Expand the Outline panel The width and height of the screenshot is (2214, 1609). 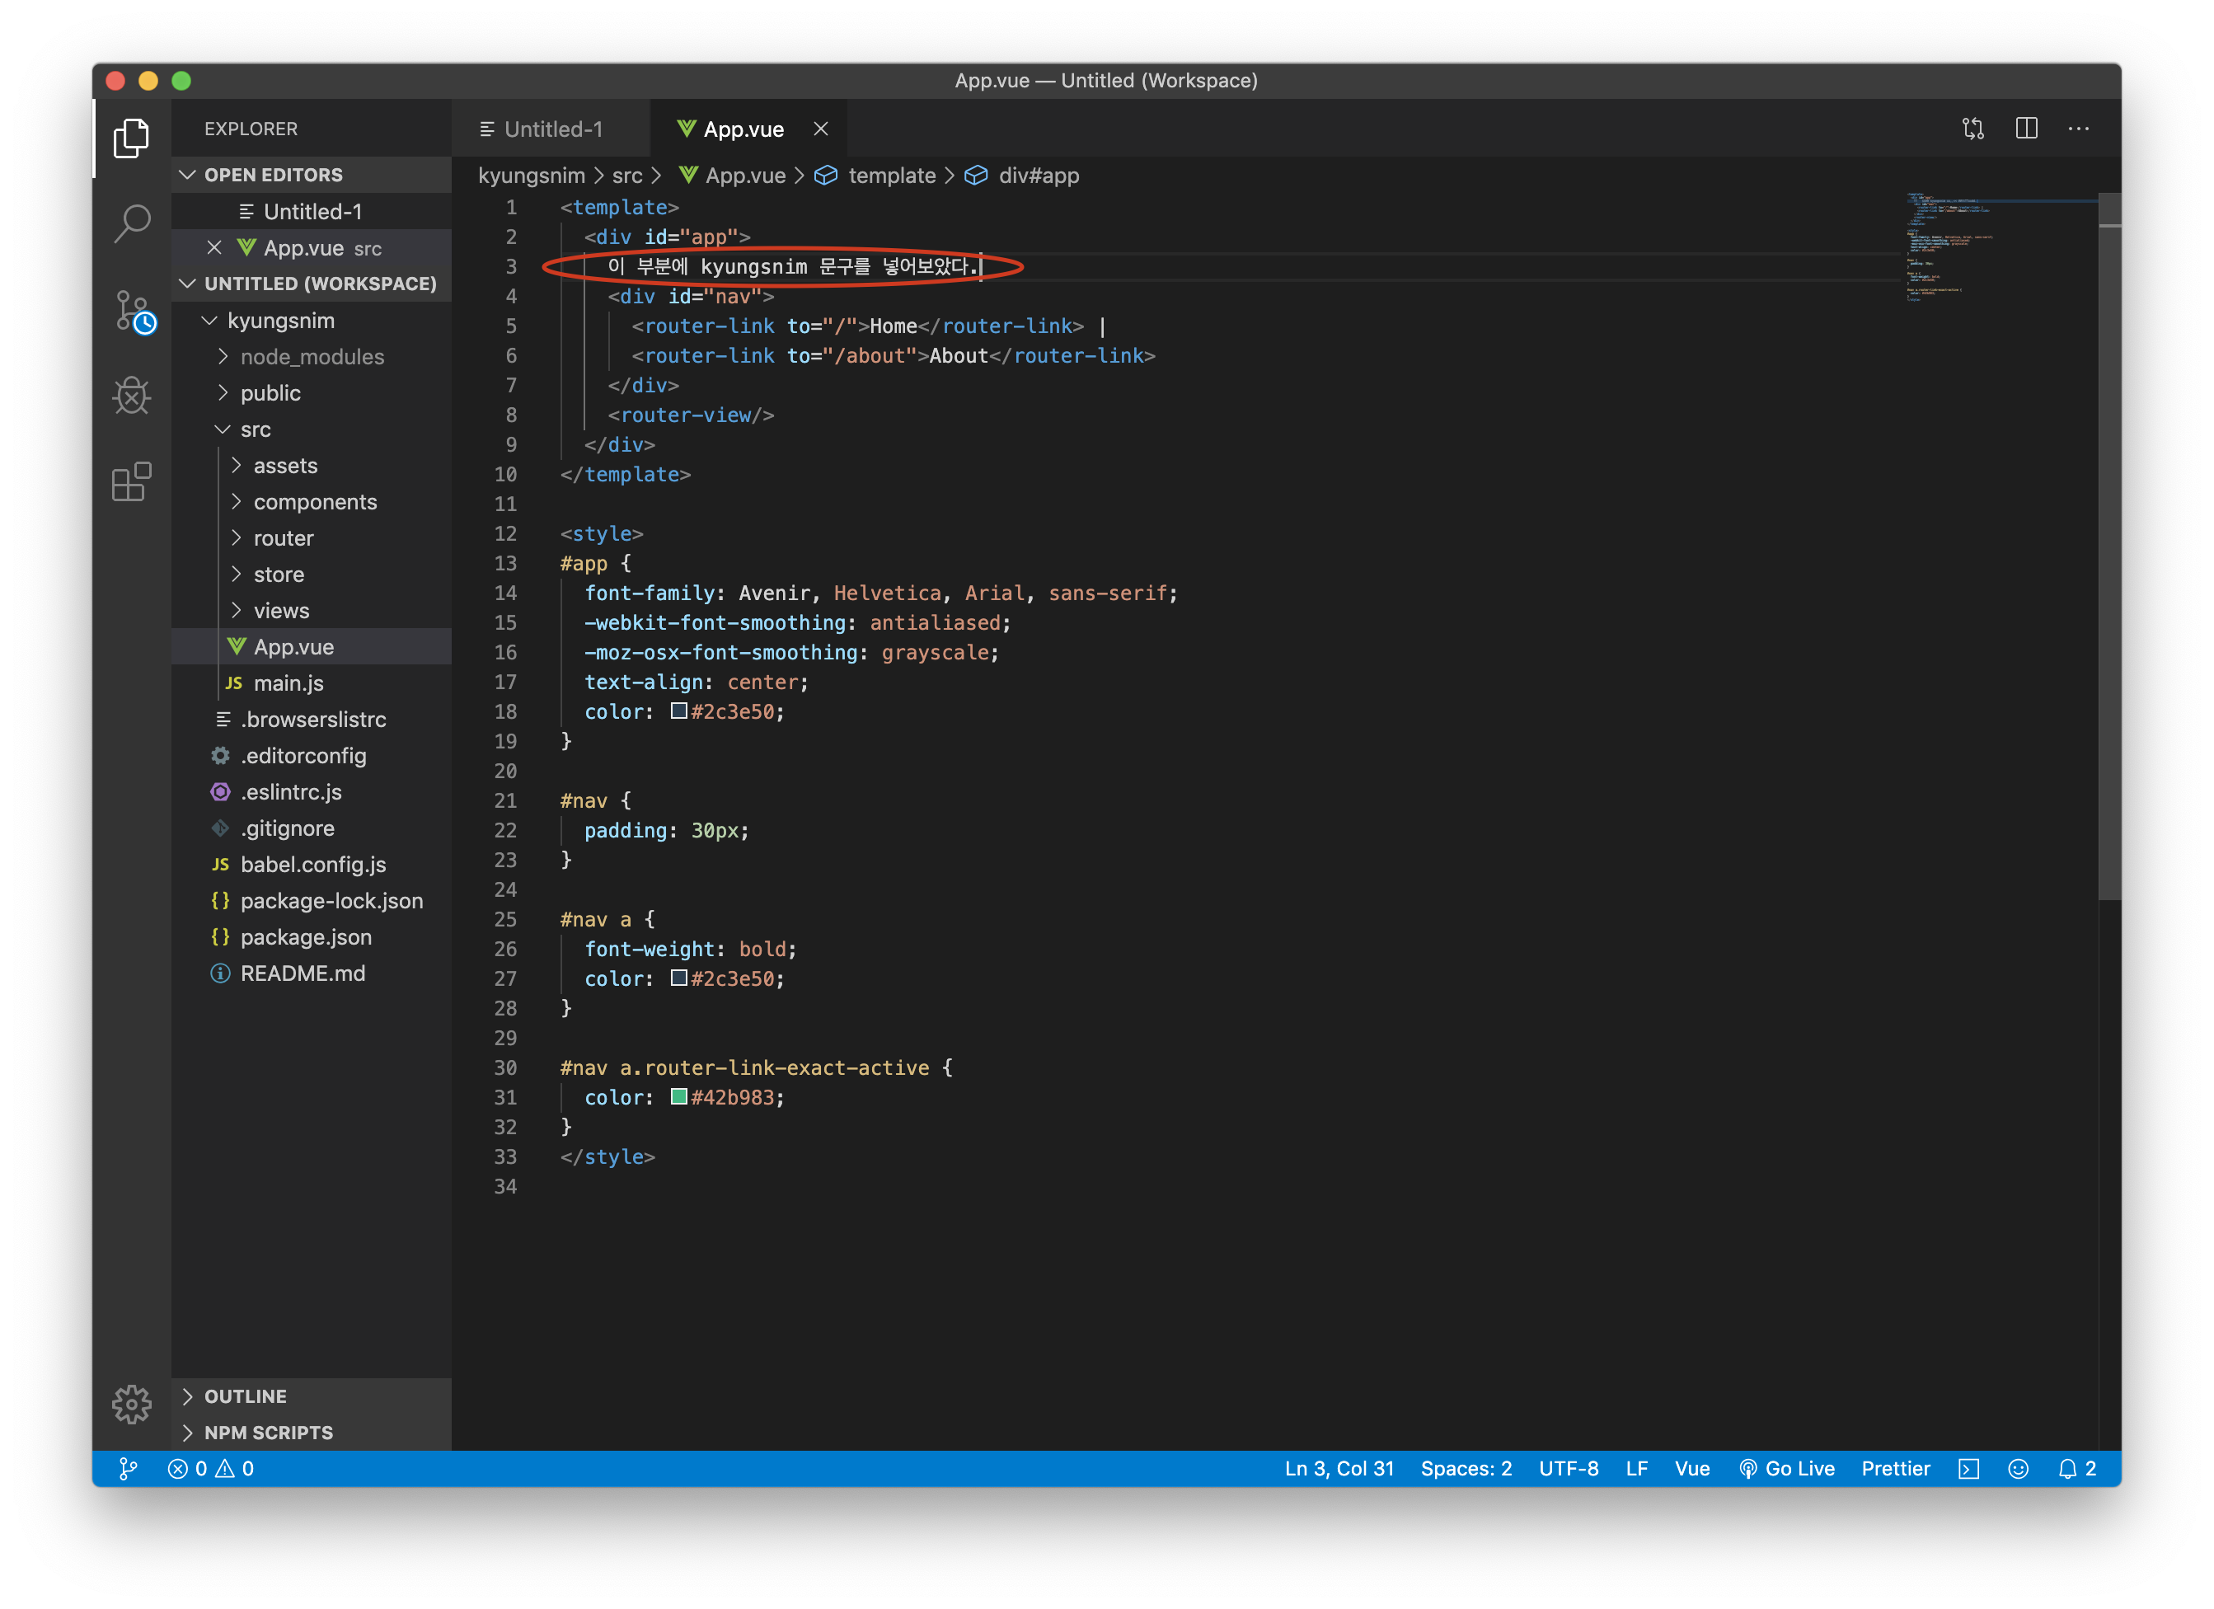245,1396
